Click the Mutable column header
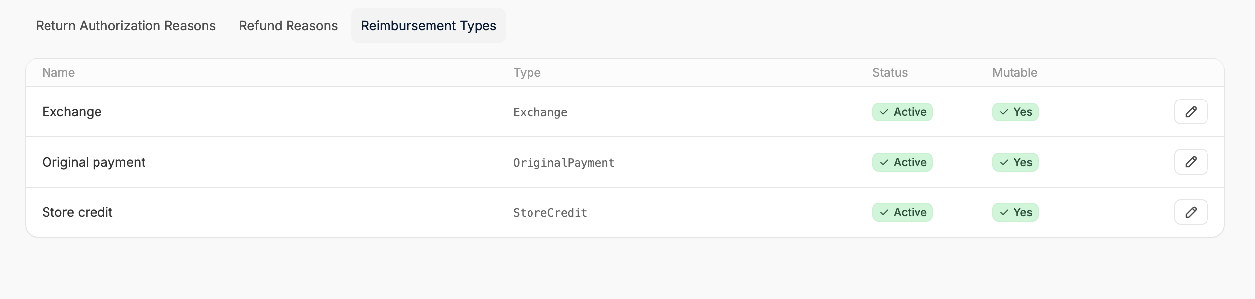Viewport: 1255px width, 299px height. (1014, 73)
